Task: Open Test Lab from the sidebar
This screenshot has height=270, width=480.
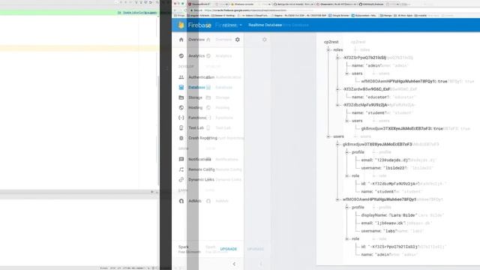Action: click(196, 127)
